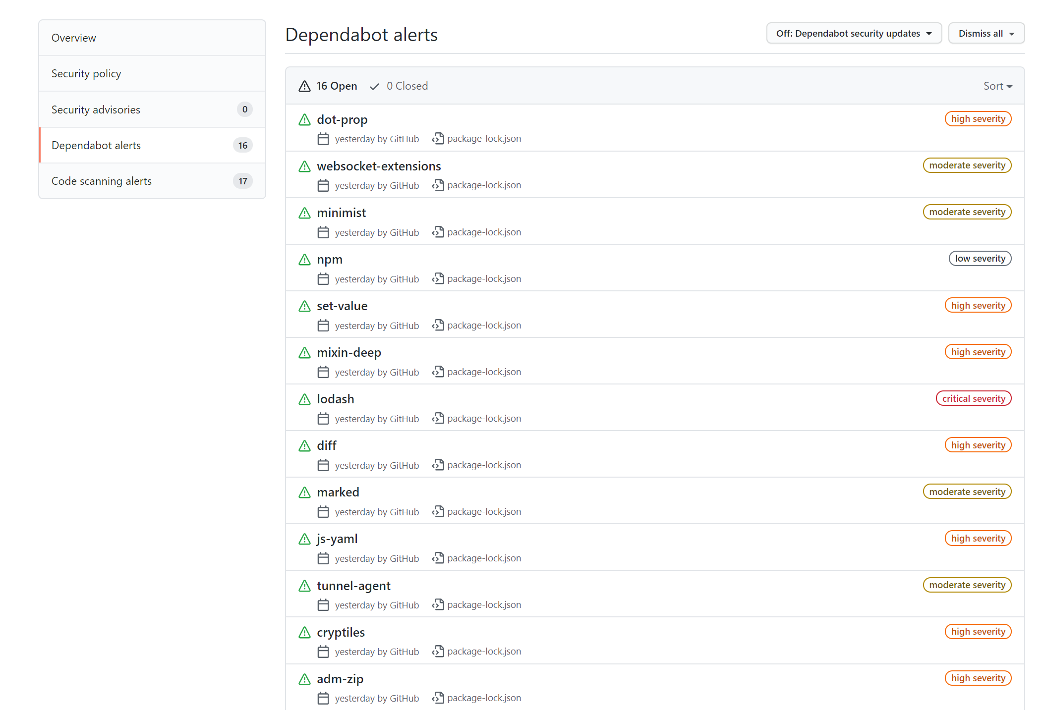
Task: Open the mixin-deep alert
Action: point(349,353)
